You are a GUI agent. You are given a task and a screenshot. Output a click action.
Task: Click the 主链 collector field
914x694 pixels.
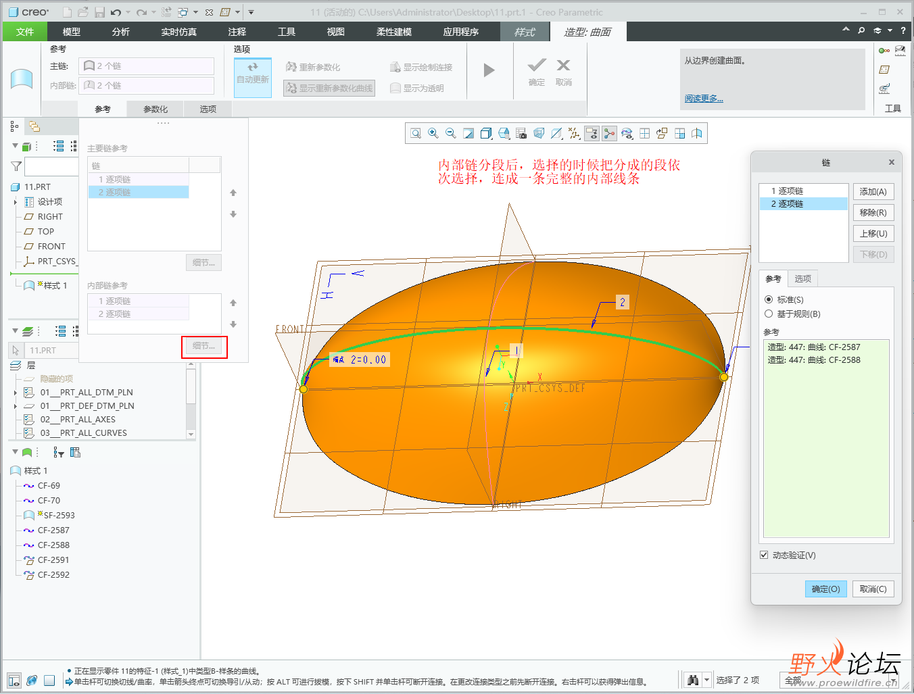pos(146,66)
